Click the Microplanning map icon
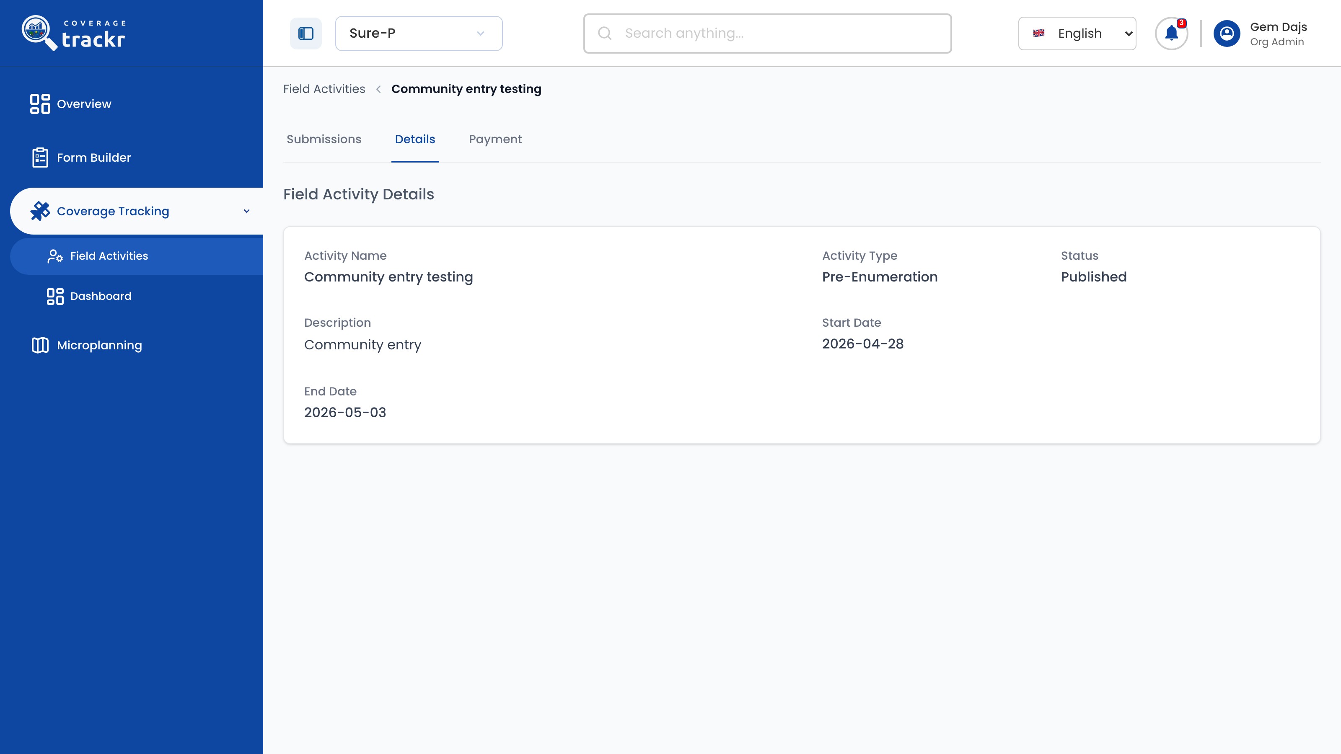 40,345
